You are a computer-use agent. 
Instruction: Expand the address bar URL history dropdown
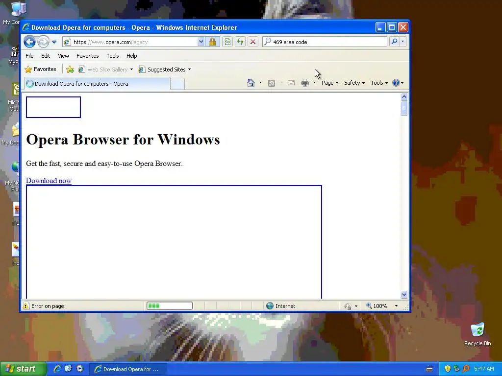tap(201, 42)
